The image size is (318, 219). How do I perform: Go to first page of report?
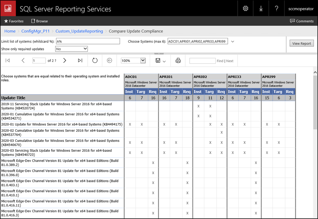(x=8, y=61)
